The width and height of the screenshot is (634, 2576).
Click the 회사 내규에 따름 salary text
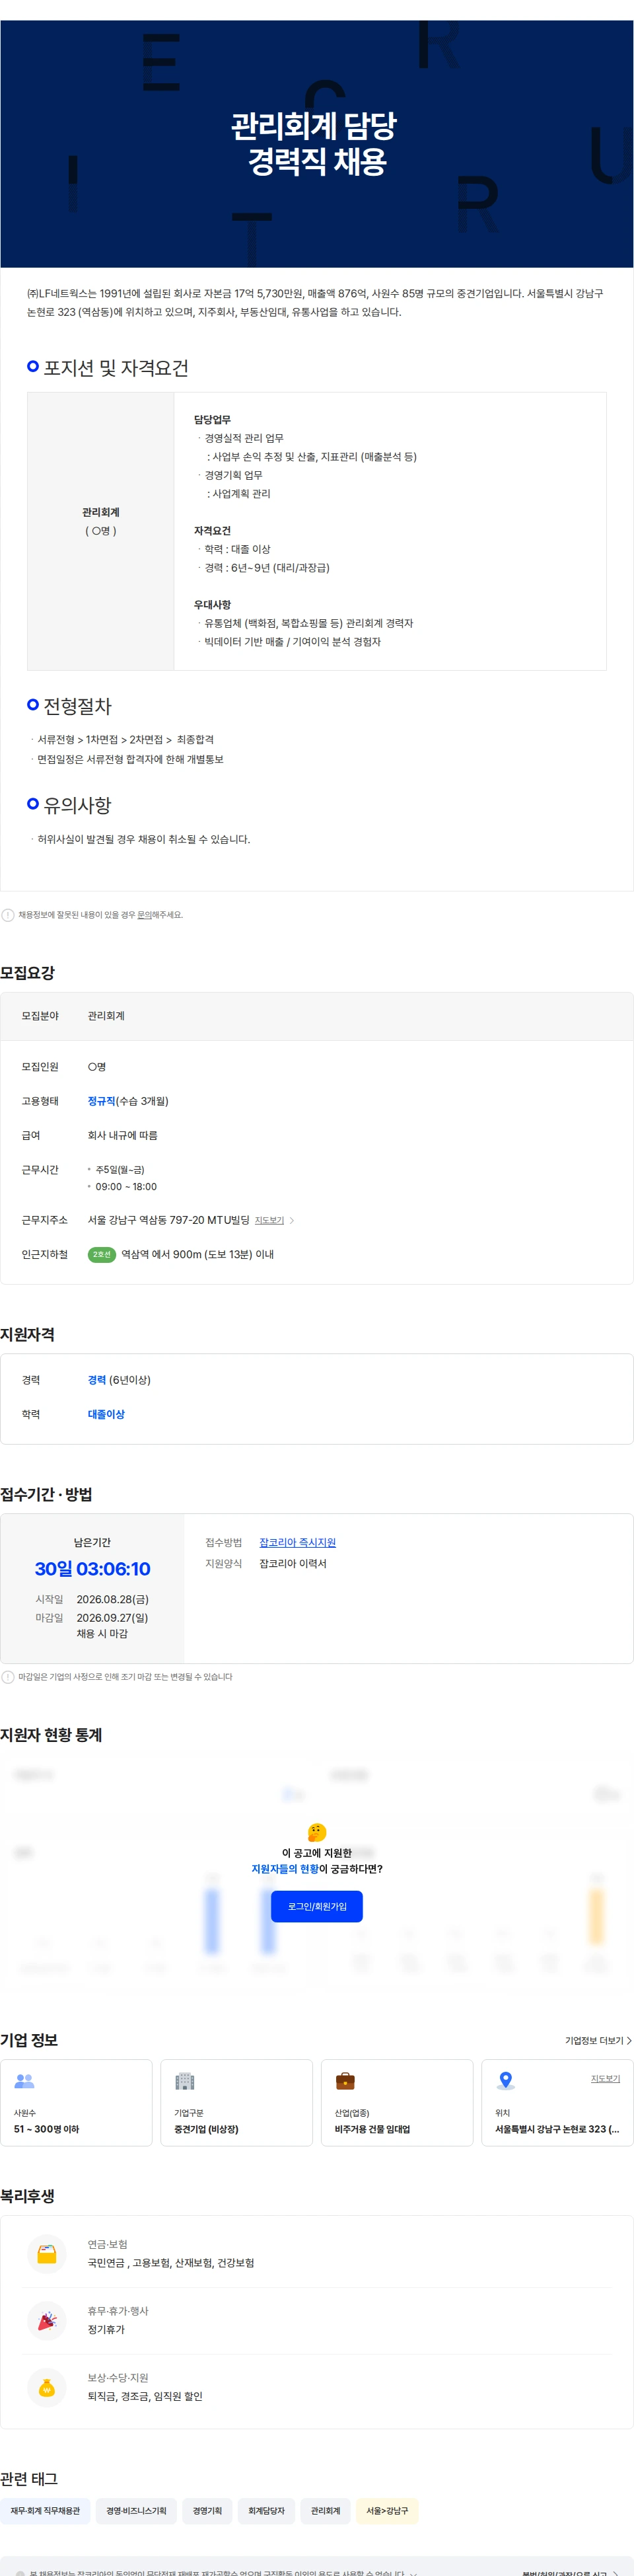[x=123, y=1135]
